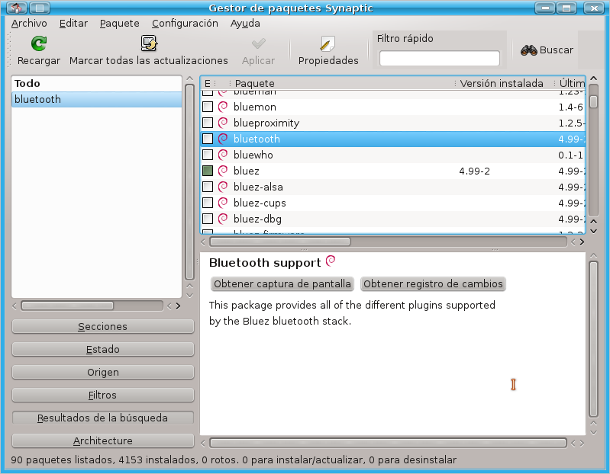Click the Buscar binoculars button

[547, 50]
